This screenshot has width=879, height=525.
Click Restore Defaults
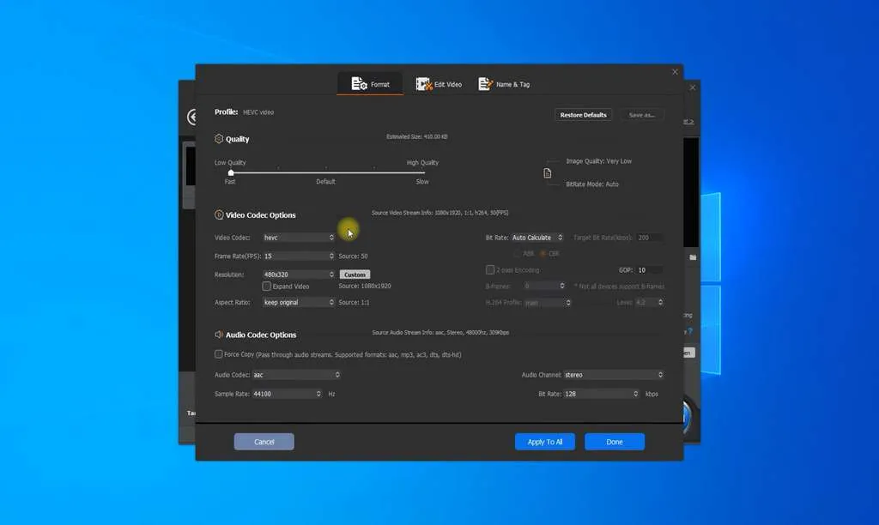pos(583,114)
